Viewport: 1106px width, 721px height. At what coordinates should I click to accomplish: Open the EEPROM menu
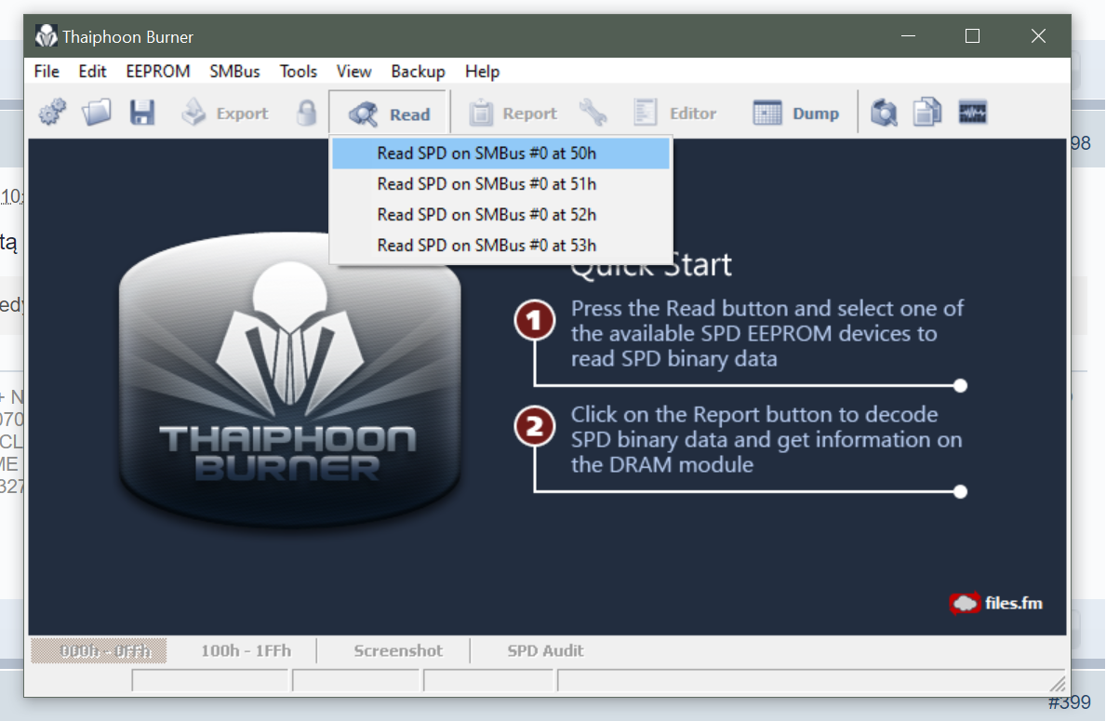pos(158,72)
